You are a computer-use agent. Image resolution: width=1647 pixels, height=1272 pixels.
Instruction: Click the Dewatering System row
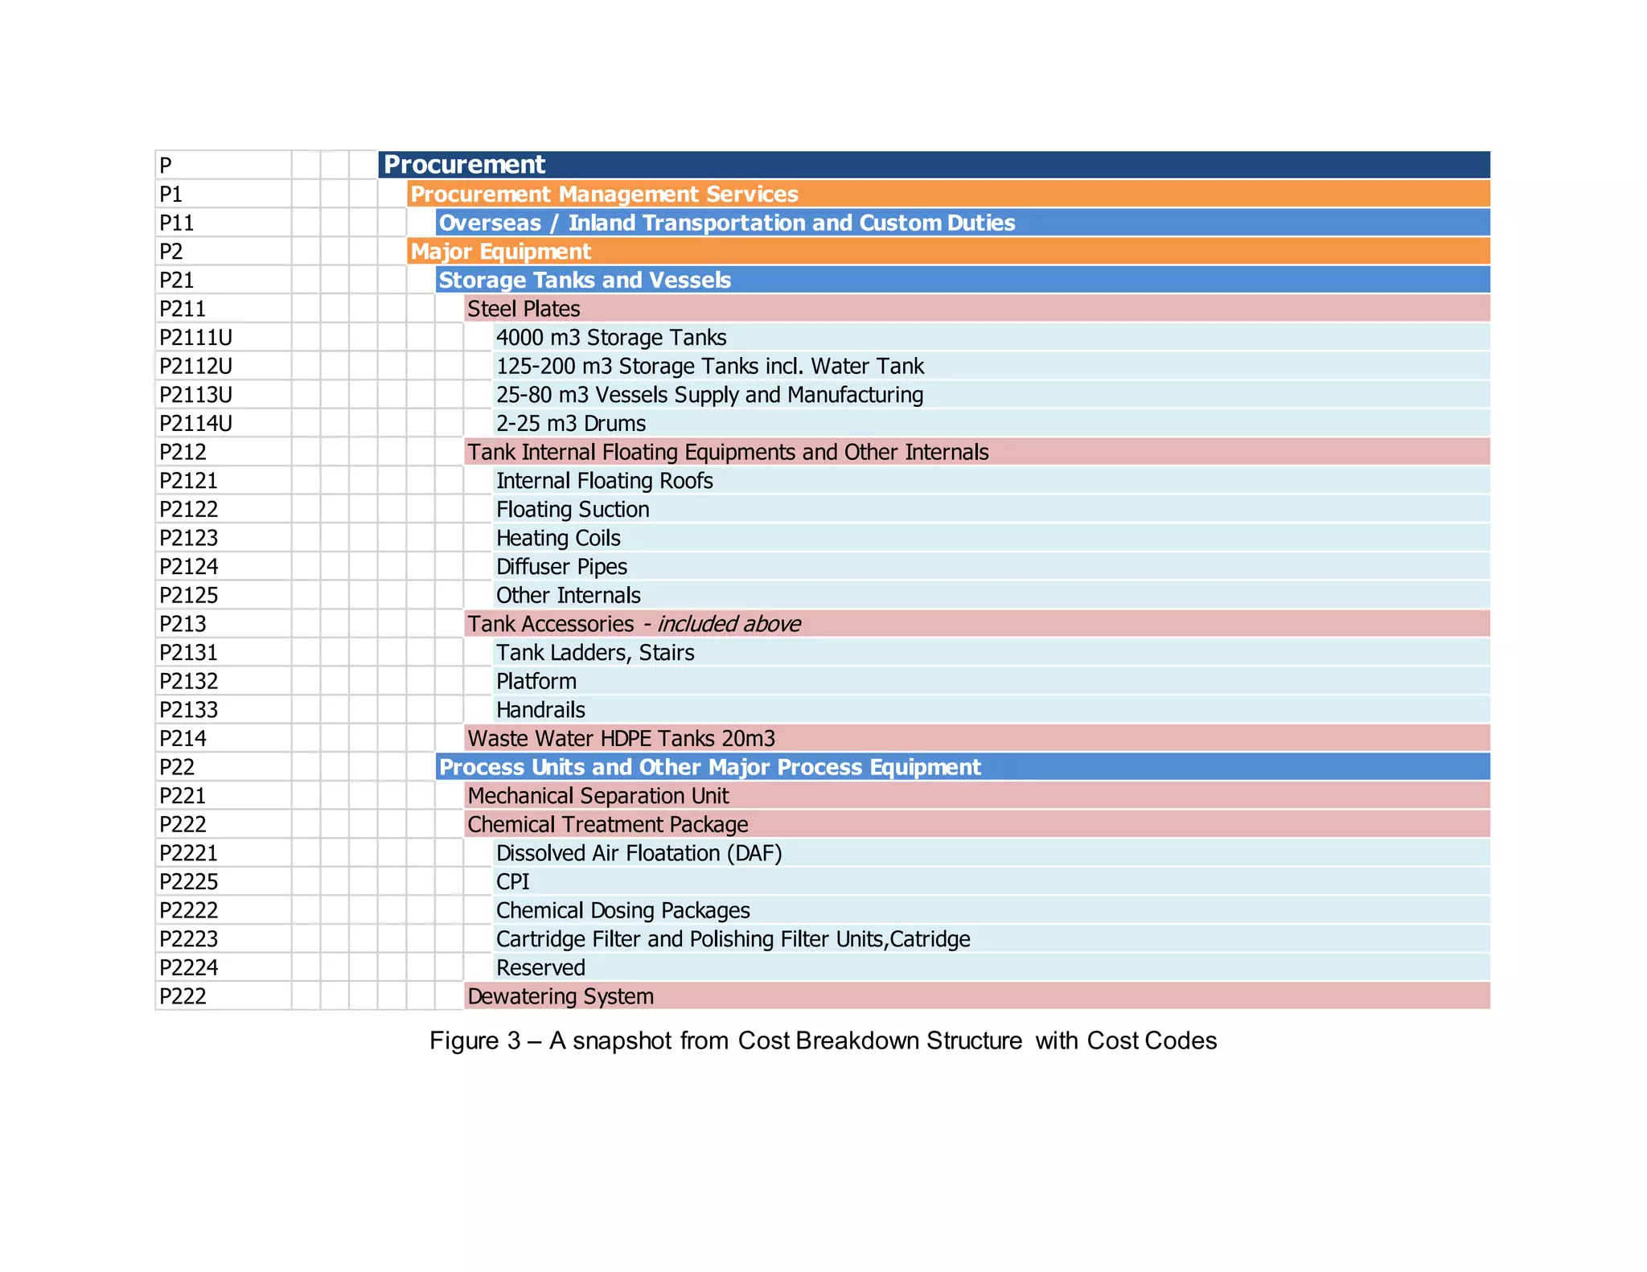pyautogui.click(x=977, y=996)
